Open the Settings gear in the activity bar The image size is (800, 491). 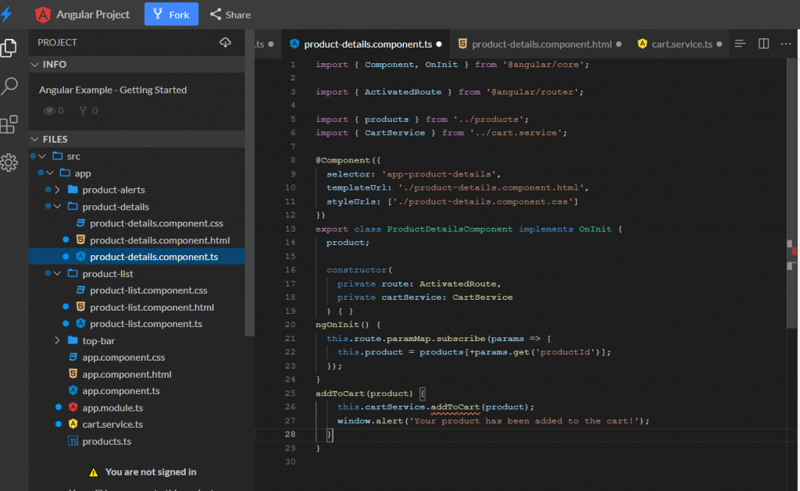9,162
